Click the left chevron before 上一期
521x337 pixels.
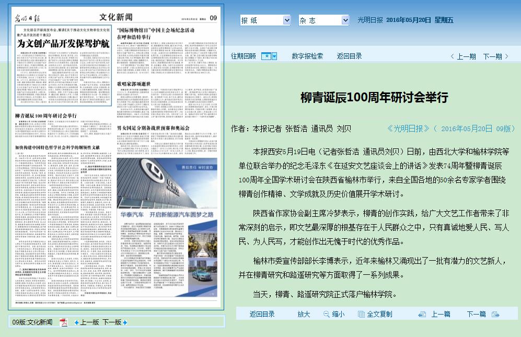click(452, 56)
